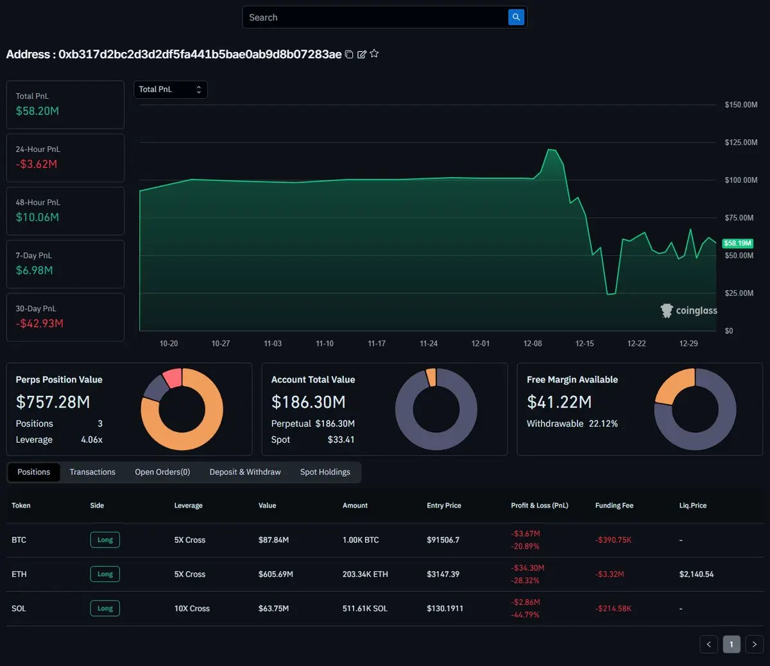Select the Positions tab

[33, 472]
